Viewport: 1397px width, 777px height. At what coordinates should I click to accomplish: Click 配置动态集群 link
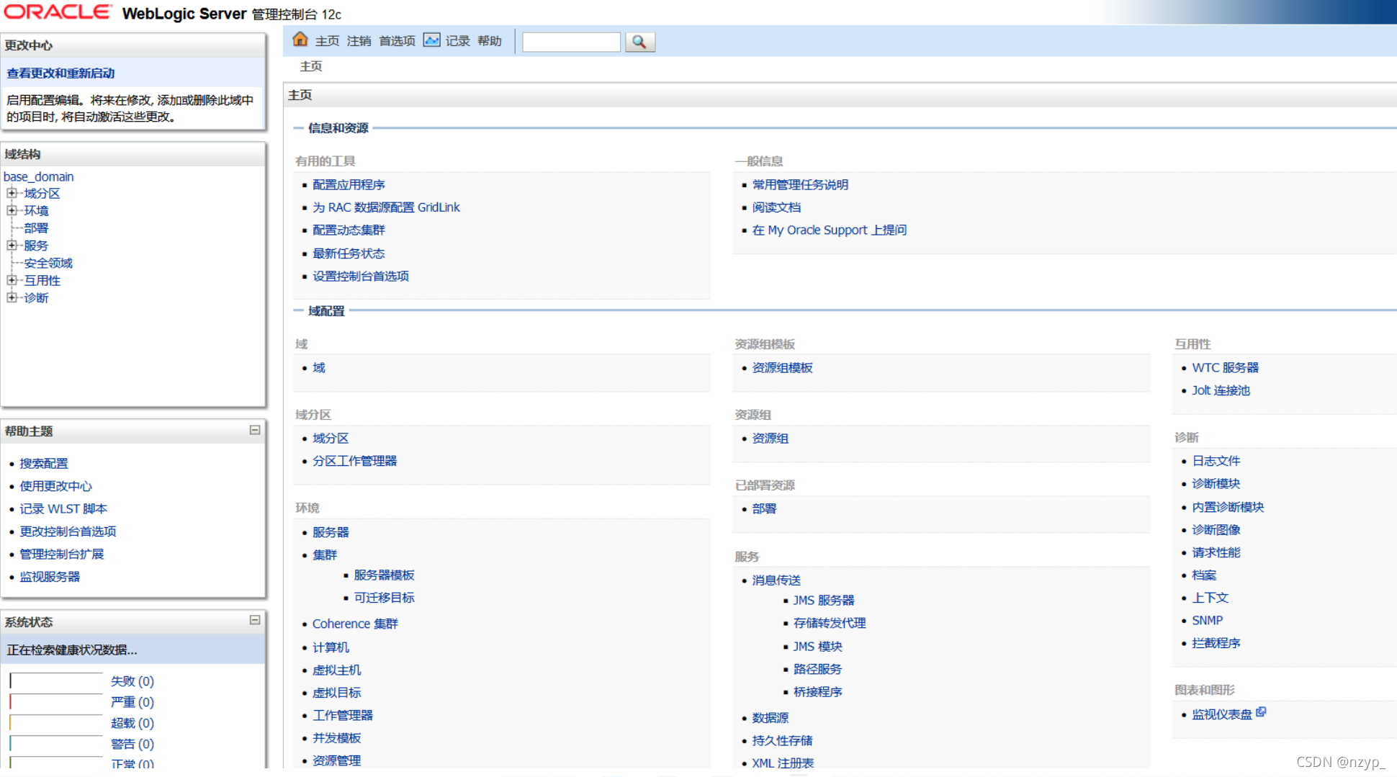click(x=349, y=230)
